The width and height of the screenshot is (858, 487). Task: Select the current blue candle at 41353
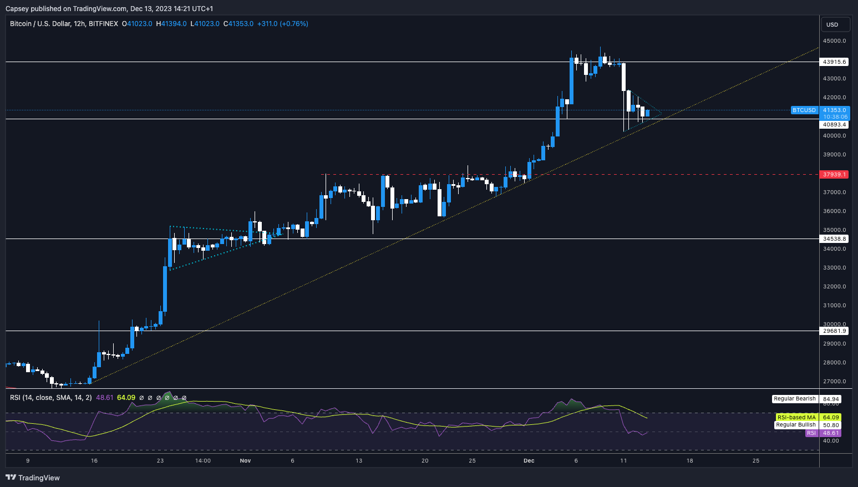pos(647,113)
